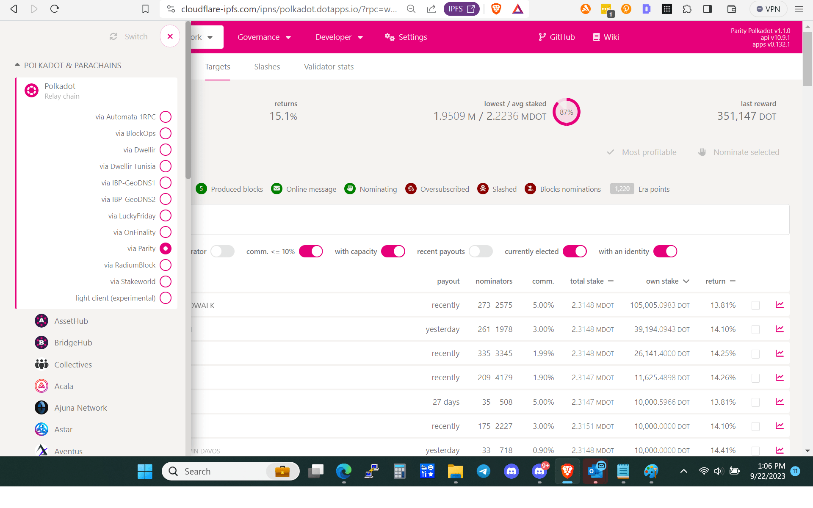Image resolution: width=813 pixels, height=508 pixels.
Task: Toggle the comm. <= 10% switch
Action: pyautogui.click(x=311, y=251)
